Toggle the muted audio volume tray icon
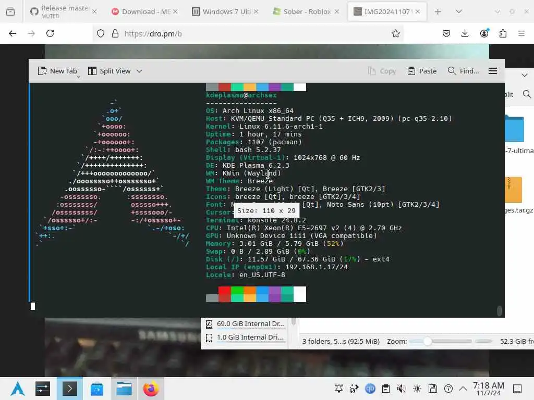 [x=402, y=389]
